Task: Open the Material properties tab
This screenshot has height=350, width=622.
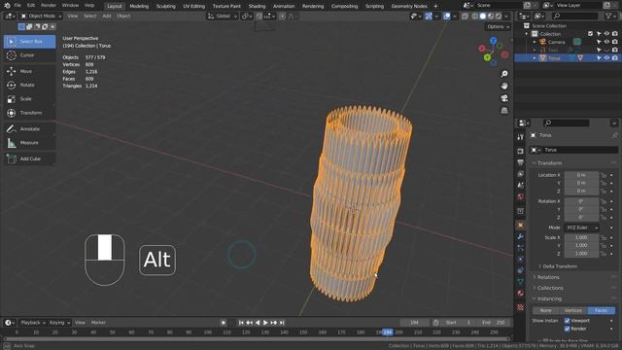Action: coord(521,294)
